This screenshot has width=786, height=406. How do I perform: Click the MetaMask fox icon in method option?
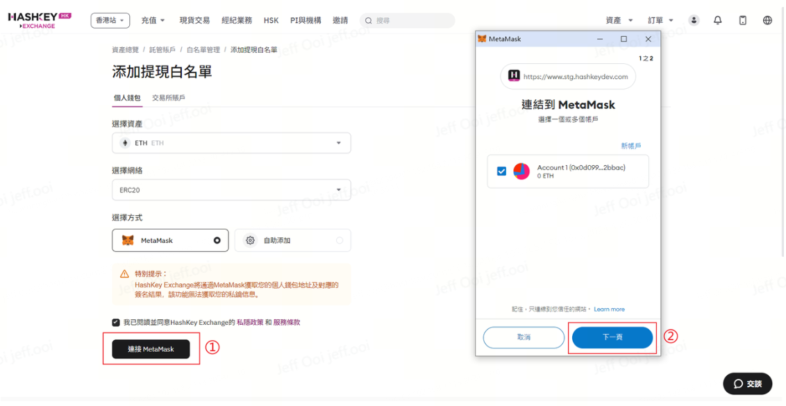pyautogui.click(x=128, y=241)
